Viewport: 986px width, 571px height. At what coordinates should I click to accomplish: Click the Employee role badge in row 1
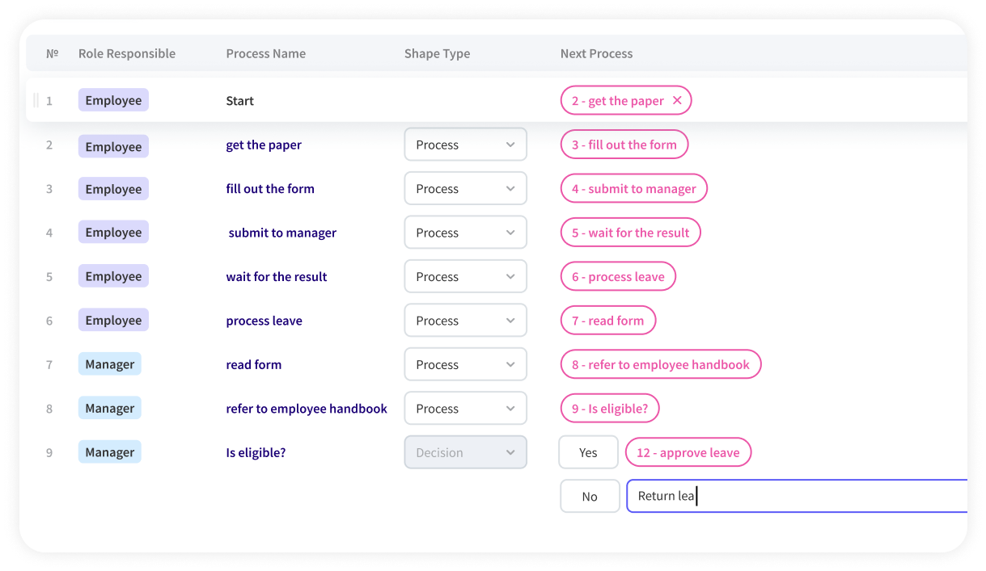tap(113, 101)
